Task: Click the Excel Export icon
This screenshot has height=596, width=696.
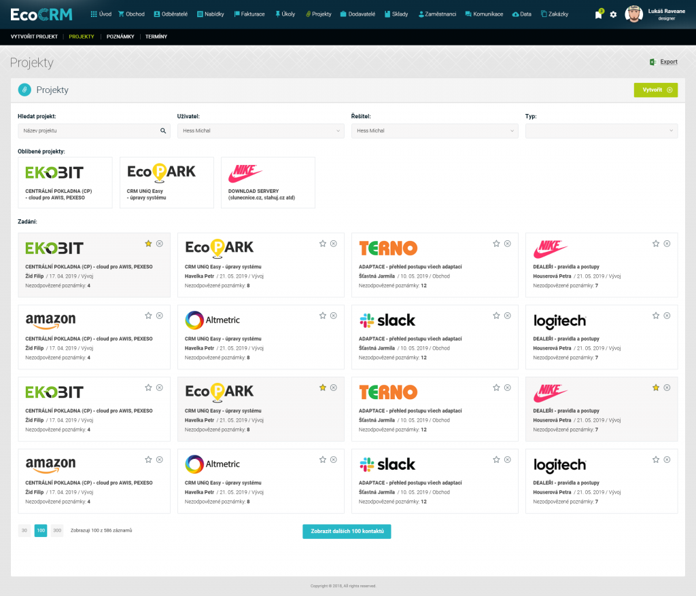Action: pos(652,62)
